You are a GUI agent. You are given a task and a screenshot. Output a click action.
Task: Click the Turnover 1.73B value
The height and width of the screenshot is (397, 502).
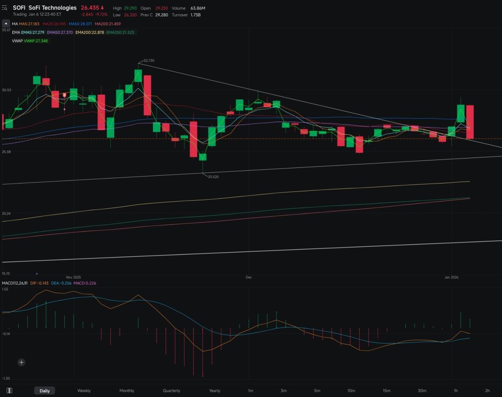[x=195, y=15]
